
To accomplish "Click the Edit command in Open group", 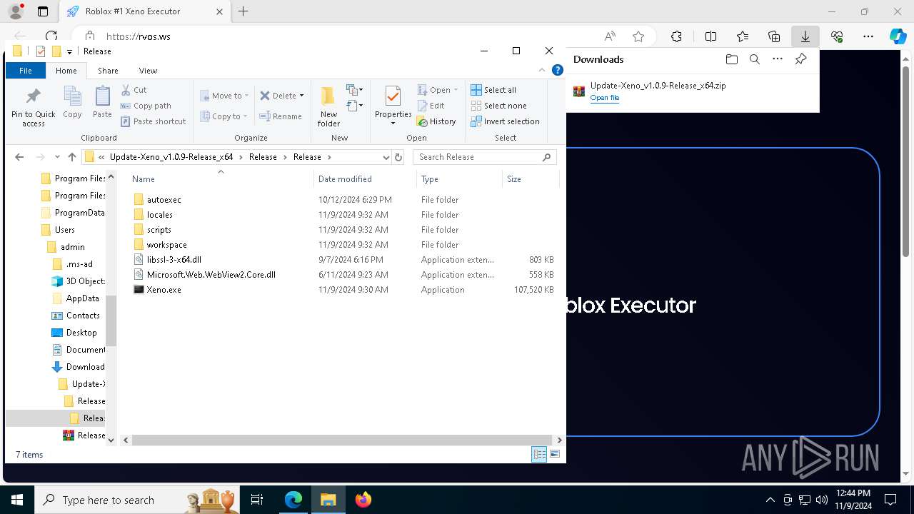I will 431,106.
